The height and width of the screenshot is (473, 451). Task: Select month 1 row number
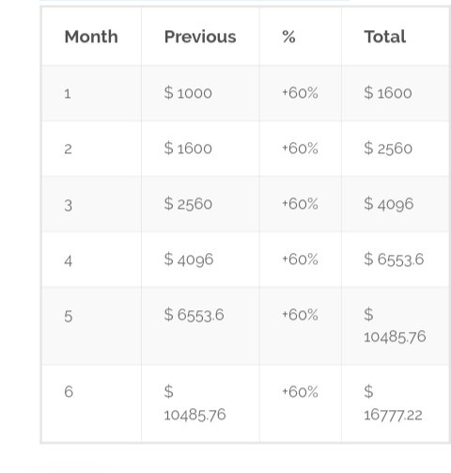(68, 94)
